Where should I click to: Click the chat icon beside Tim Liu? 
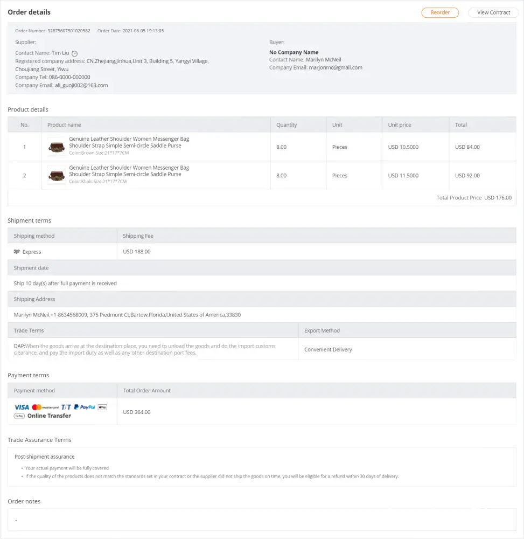tap(75, 53)
